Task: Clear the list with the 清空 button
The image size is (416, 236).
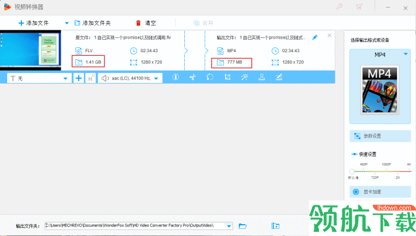Action: (x=146, y=23)
